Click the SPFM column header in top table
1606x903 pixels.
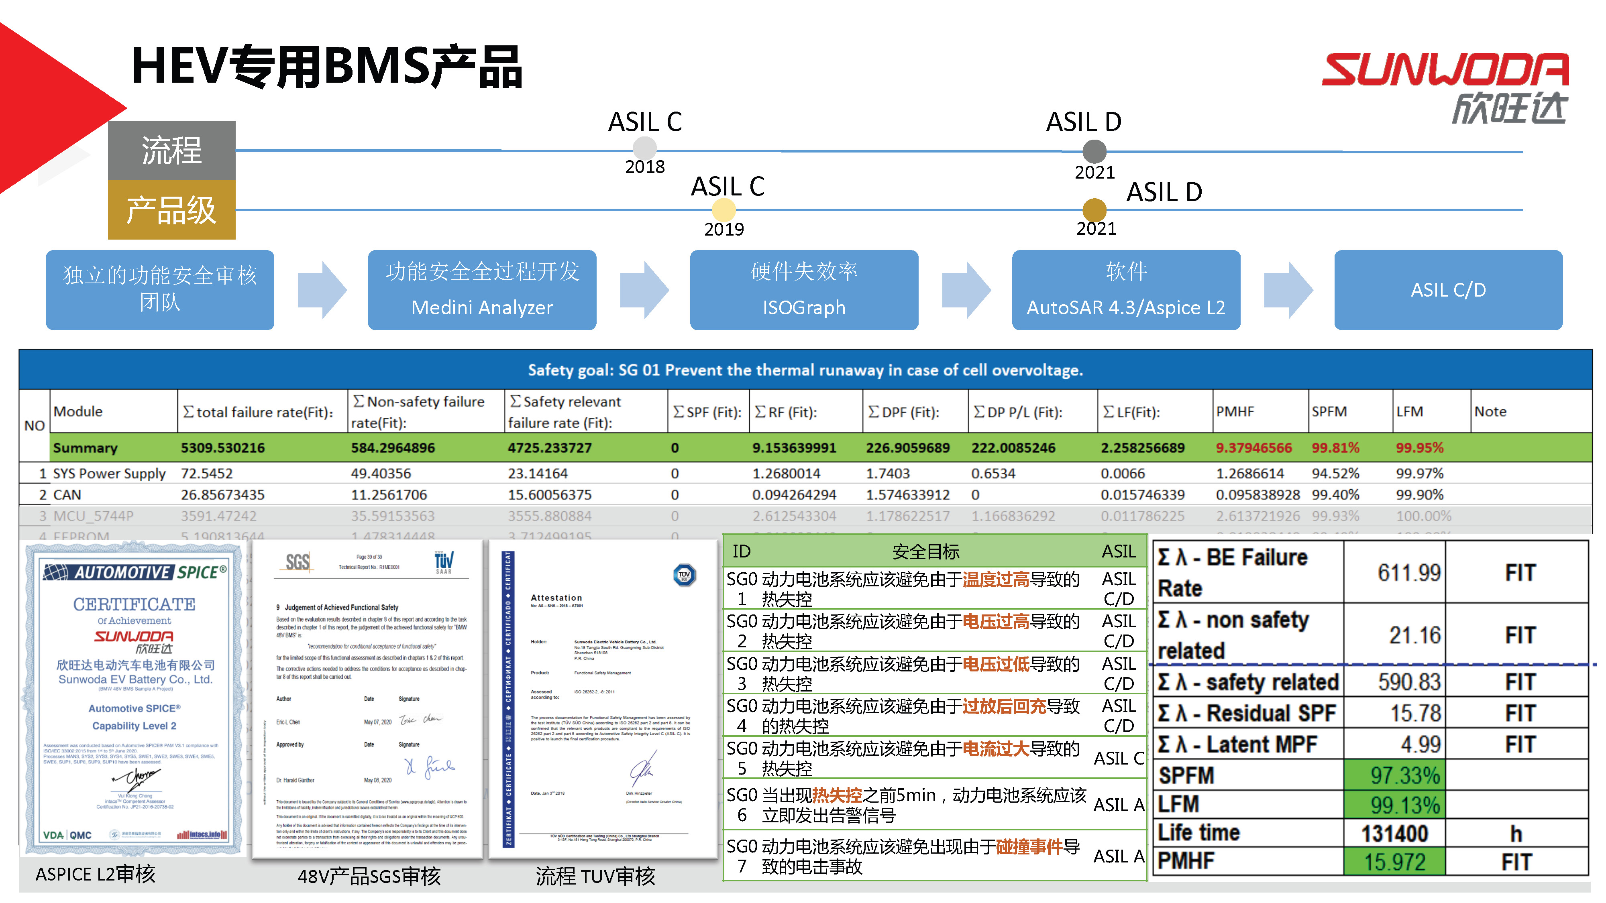(1350, 411)
